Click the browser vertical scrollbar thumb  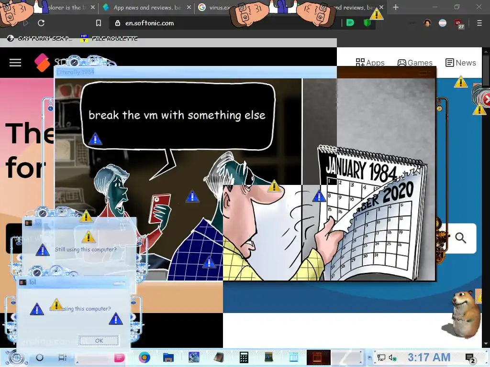point(486,70)
